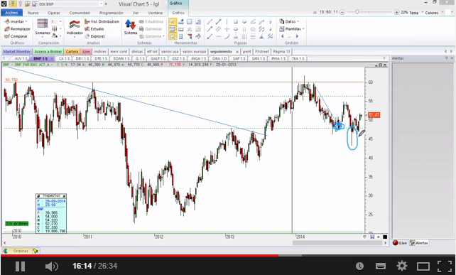
Task: Click the Alertas button at bottom right
Action: [419, 243]
